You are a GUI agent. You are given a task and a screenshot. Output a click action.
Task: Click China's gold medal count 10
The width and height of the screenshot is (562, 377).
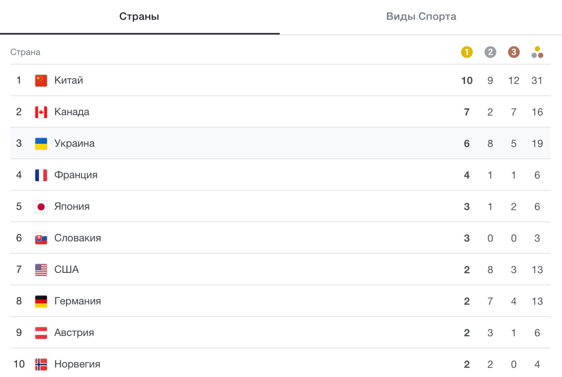[x=467, y=81]
